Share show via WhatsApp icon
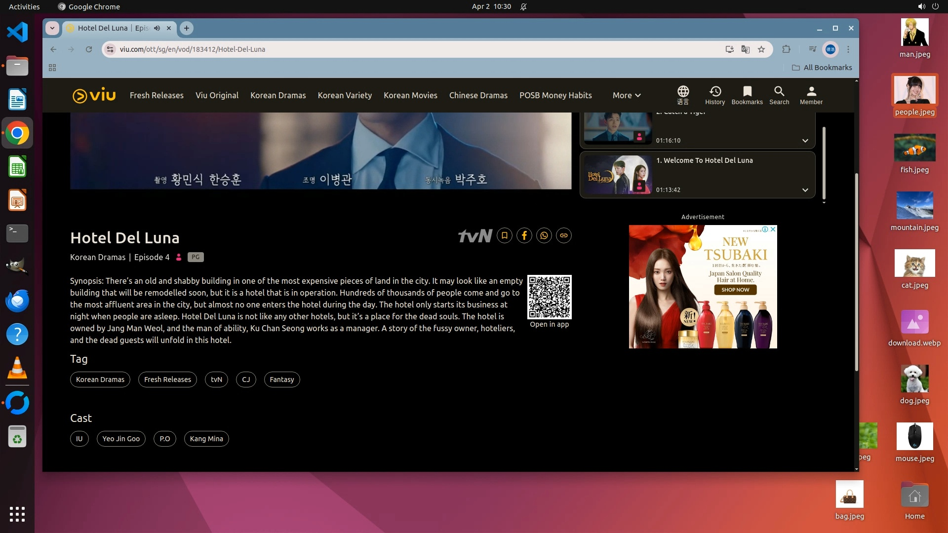948x533 pixels. tap(544, 236)
